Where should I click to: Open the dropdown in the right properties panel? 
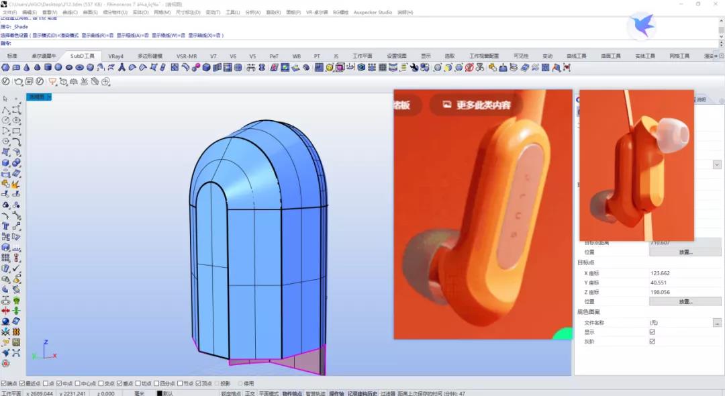pos(717,164)
